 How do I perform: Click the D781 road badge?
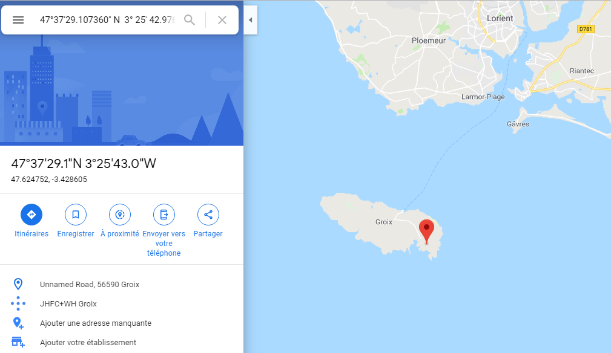586,29
